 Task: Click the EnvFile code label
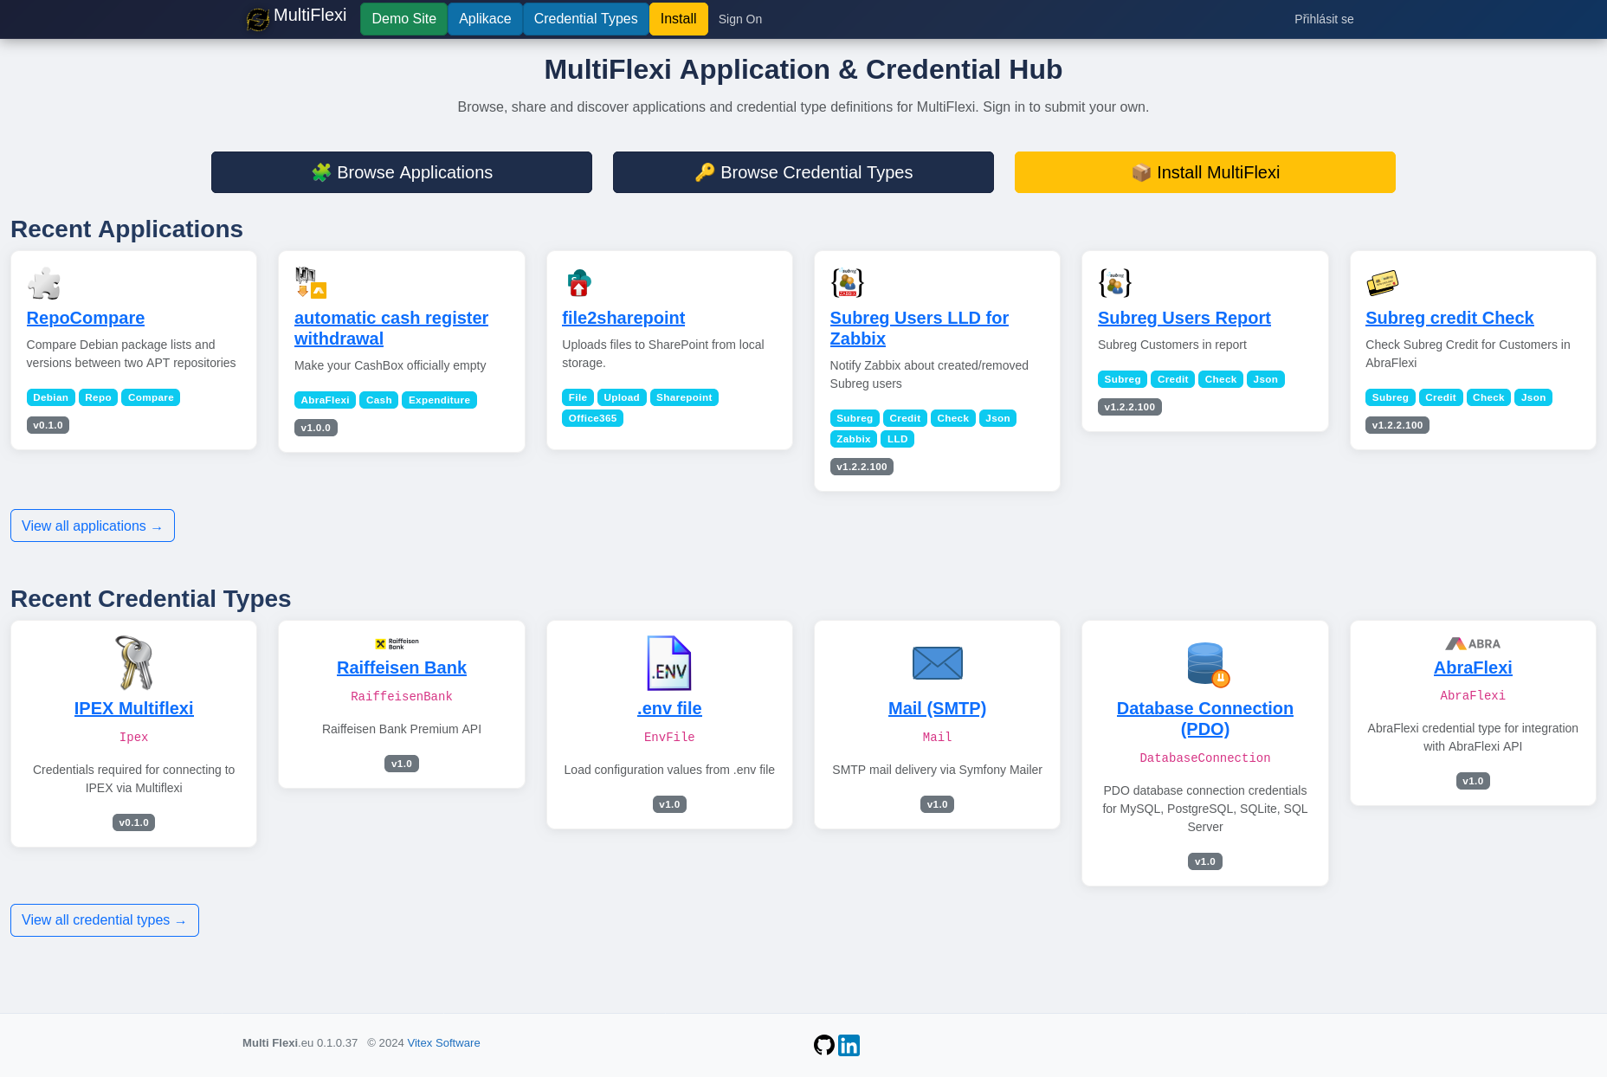coord(669,737)
